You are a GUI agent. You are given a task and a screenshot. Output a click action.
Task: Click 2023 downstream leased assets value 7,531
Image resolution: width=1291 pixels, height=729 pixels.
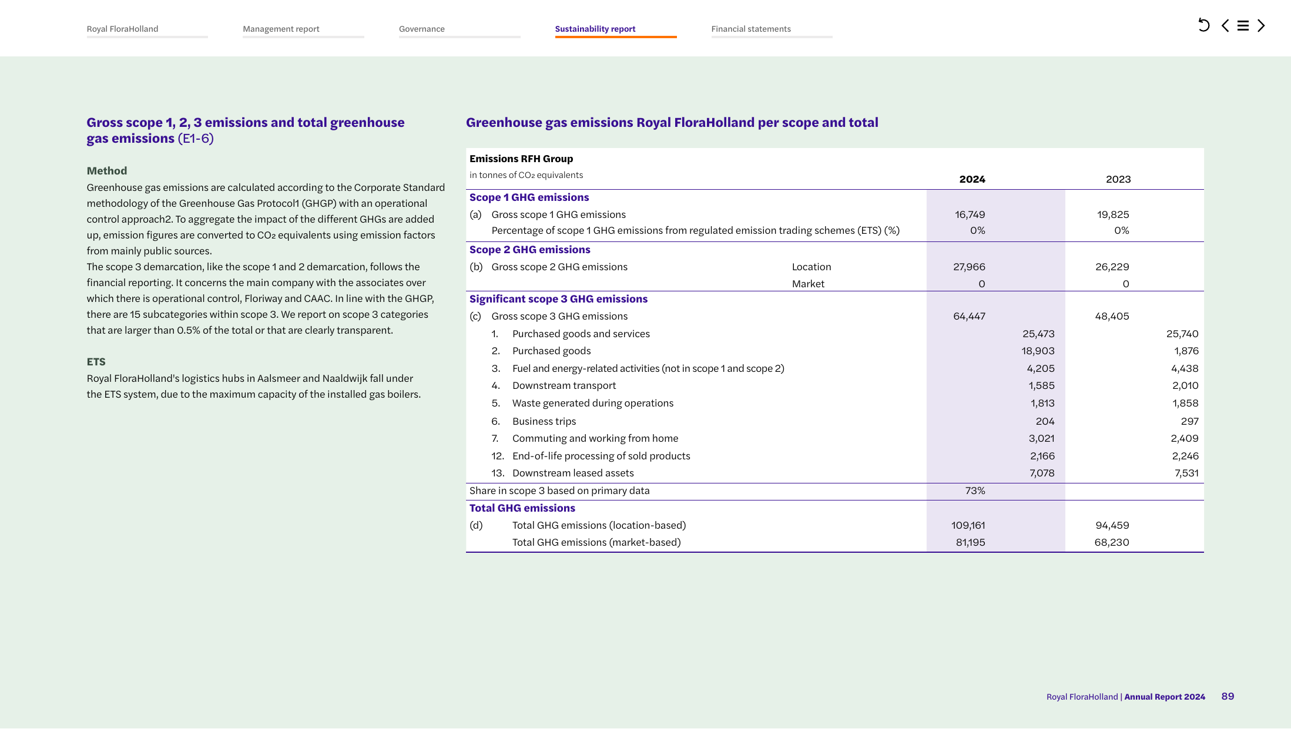1186,473
